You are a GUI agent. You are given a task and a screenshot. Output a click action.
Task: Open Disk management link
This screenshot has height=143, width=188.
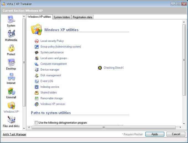pos(51,75)
